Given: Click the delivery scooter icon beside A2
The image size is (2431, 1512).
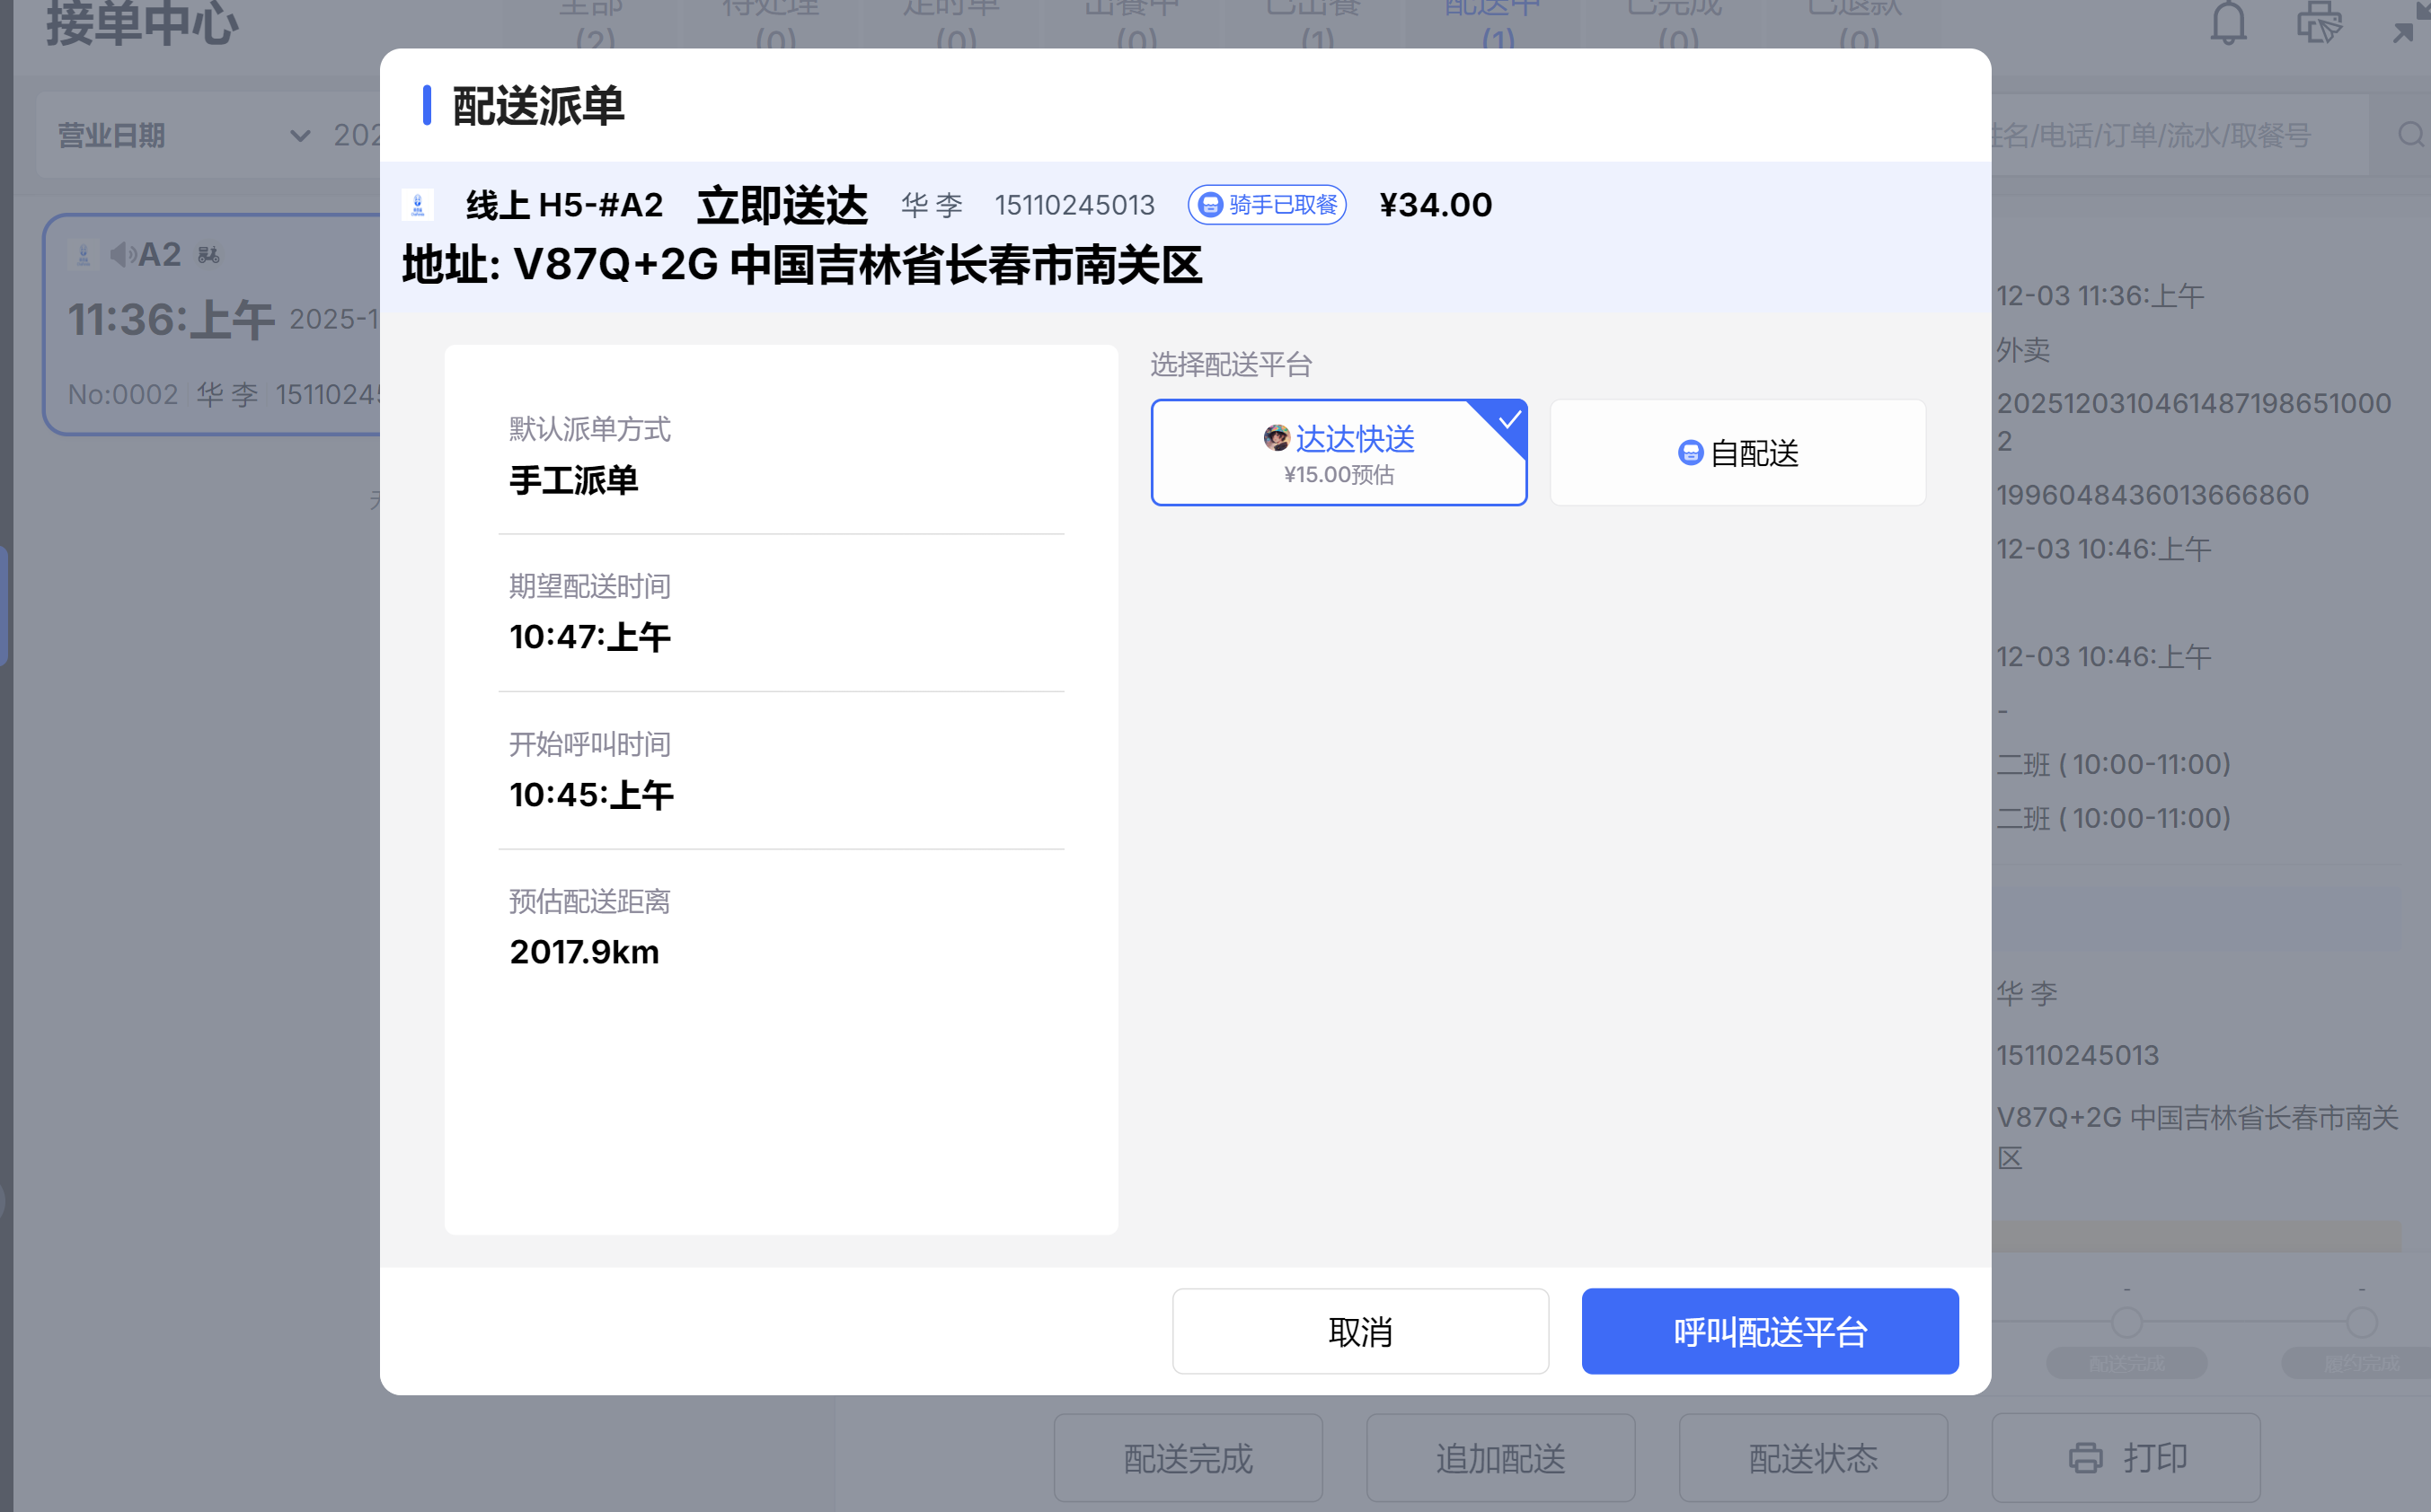Looking at the screenshot, I should (x=209, y=256).
